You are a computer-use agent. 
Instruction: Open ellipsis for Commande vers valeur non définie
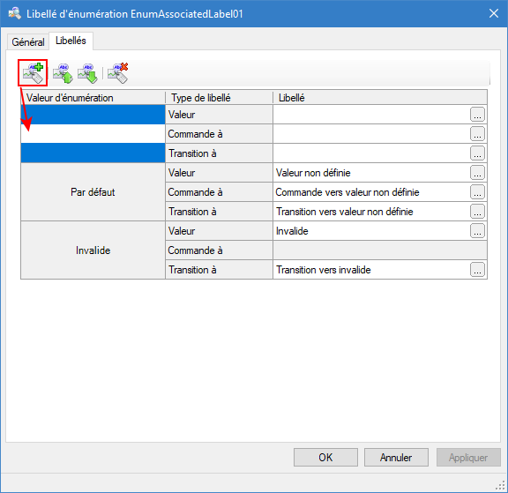(x=477, y=192)
